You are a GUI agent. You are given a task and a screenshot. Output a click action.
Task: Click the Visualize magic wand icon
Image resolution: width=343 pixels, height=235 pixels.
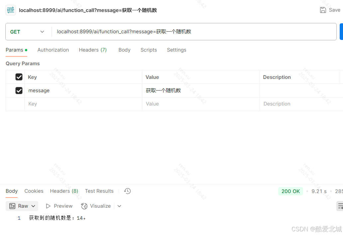(x=83, y=206)
